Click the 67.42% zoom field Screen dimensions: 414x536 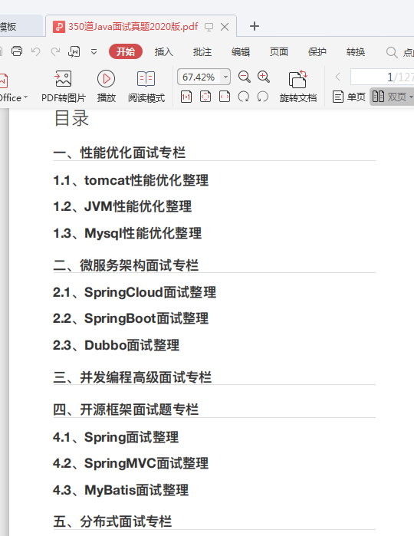[x=199, y=77]
